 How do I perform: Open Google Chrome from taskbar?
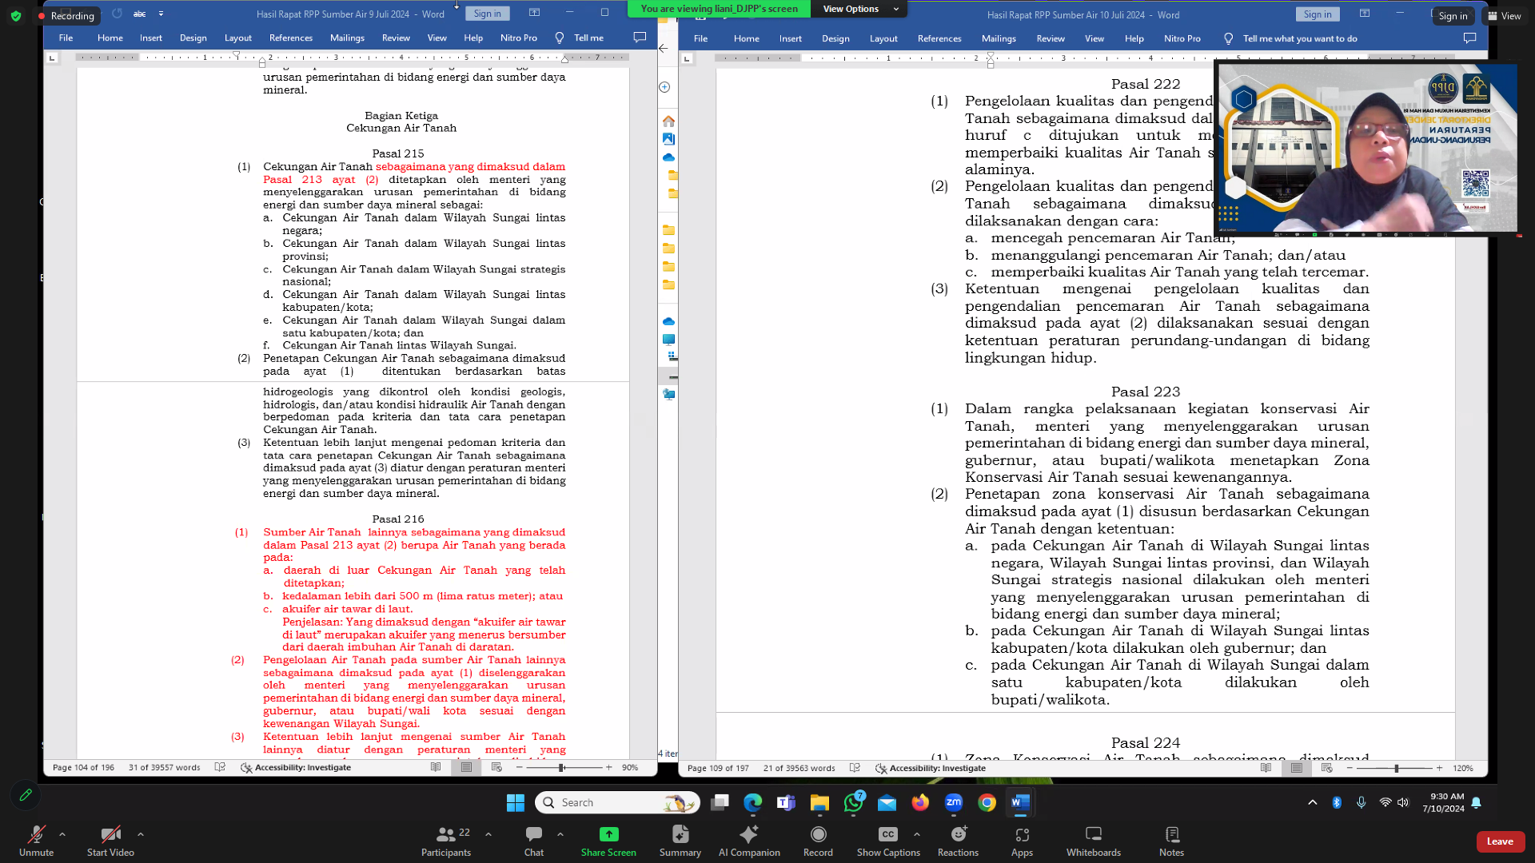point(987,802)
